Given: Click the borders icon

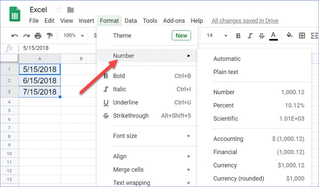Looking at the screenshot, I should (x=302, y=36).
